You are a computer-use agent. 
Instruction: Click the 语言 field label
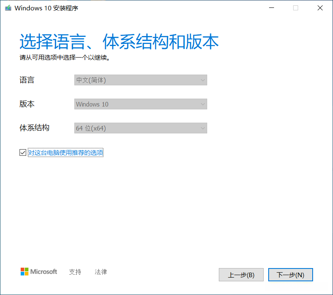coord(27,80)
